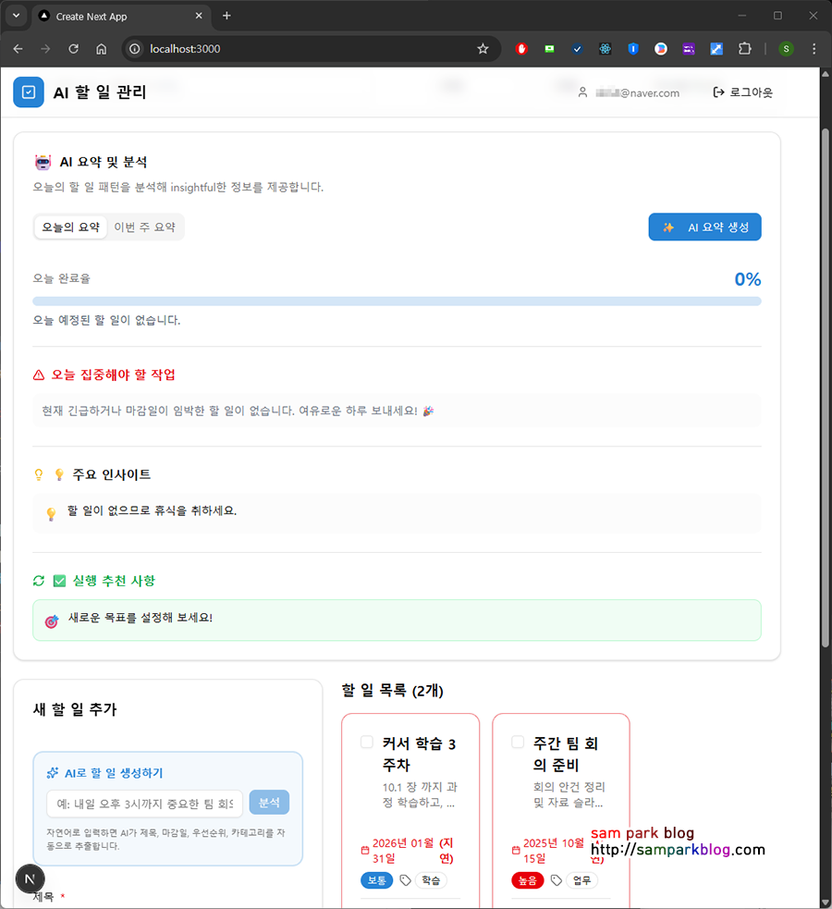
Task: Click the 업무 category tag
Action: [581, 880]
